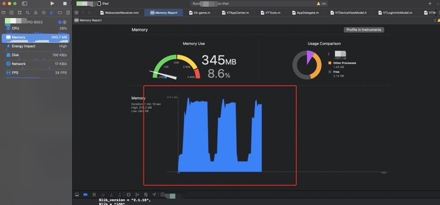440x205 pixels.
Task: Open the Issue navigator warning icon
Action: pyautogui.click(x=36, y=13)
